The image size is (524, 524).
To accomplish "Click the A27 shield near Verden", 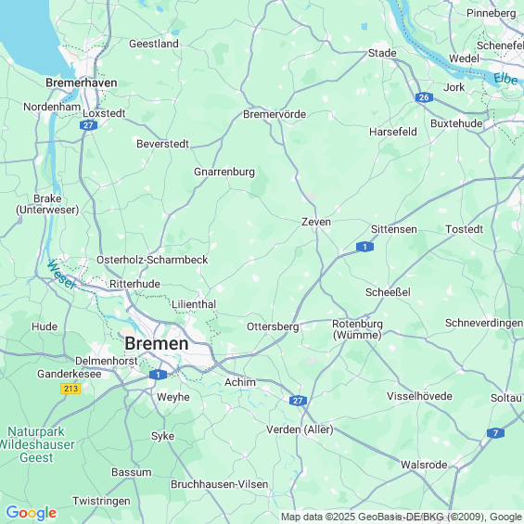I will (x=298, y=401).
